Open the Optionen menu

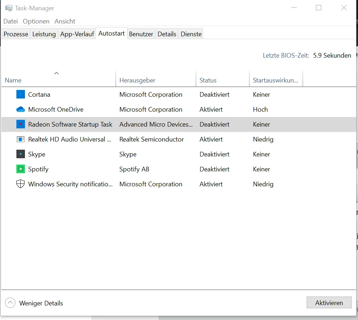(36, 21)
